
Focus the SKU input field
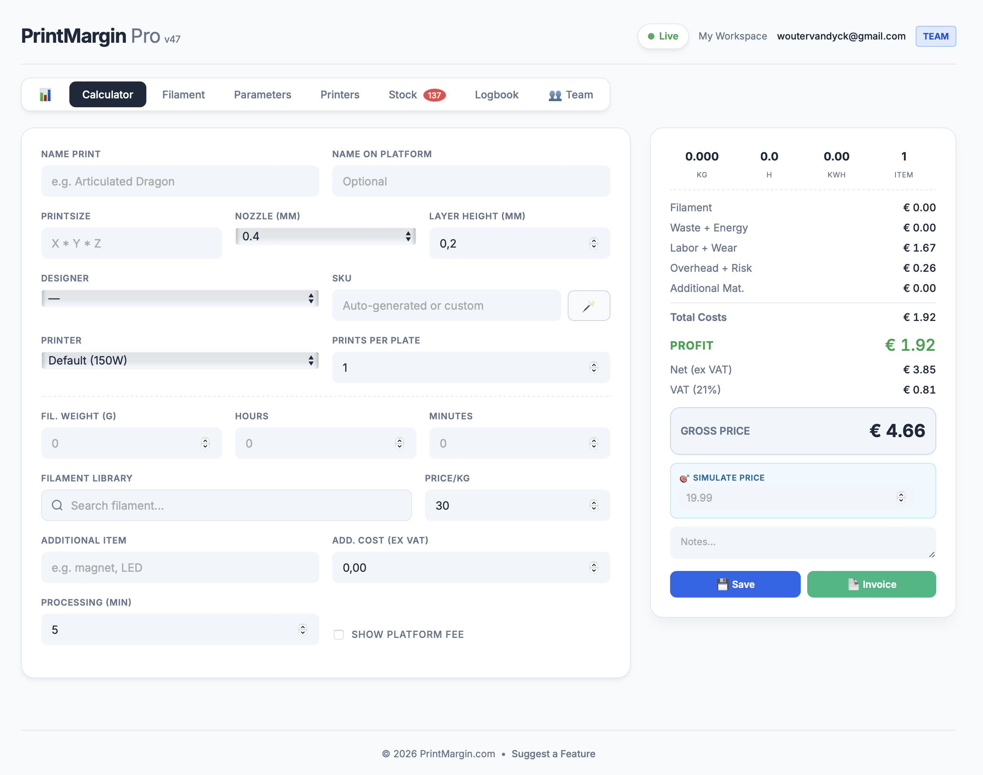(x=446, y=305)
